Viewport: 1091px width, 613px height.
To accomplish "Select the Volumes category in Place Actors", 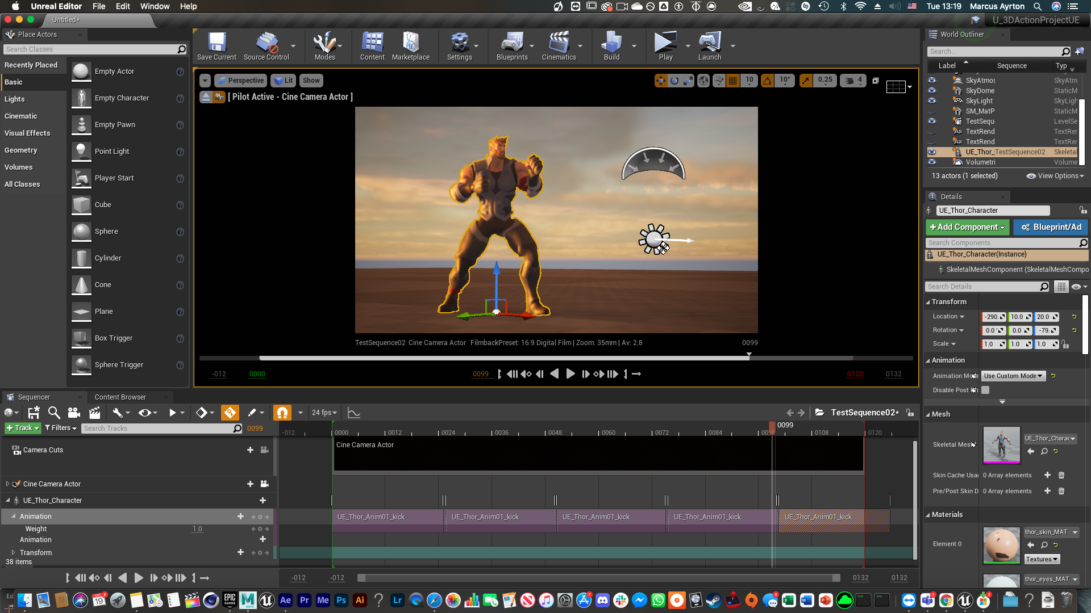I will pos(19,167).
